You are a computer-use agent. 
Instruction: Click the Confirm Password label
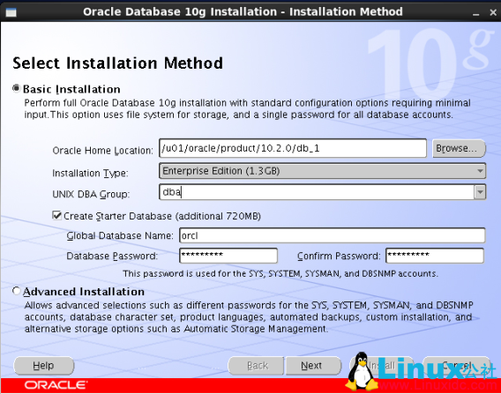tap(339, 256)
